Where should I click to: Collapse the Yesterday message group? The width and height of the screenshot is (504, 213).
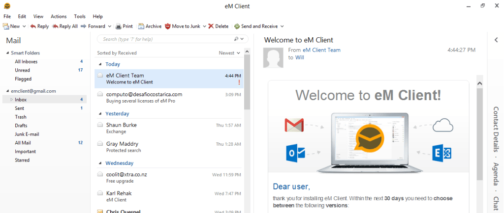[101, 114]
